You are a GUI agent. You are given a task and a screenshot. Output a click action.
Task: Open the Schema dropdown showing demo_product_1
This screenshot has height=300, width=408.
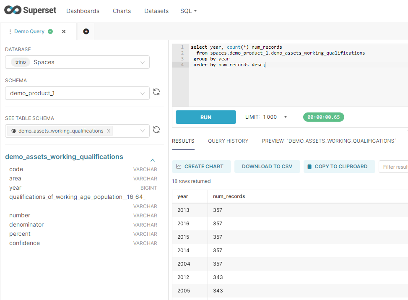(x=77, y=93)
